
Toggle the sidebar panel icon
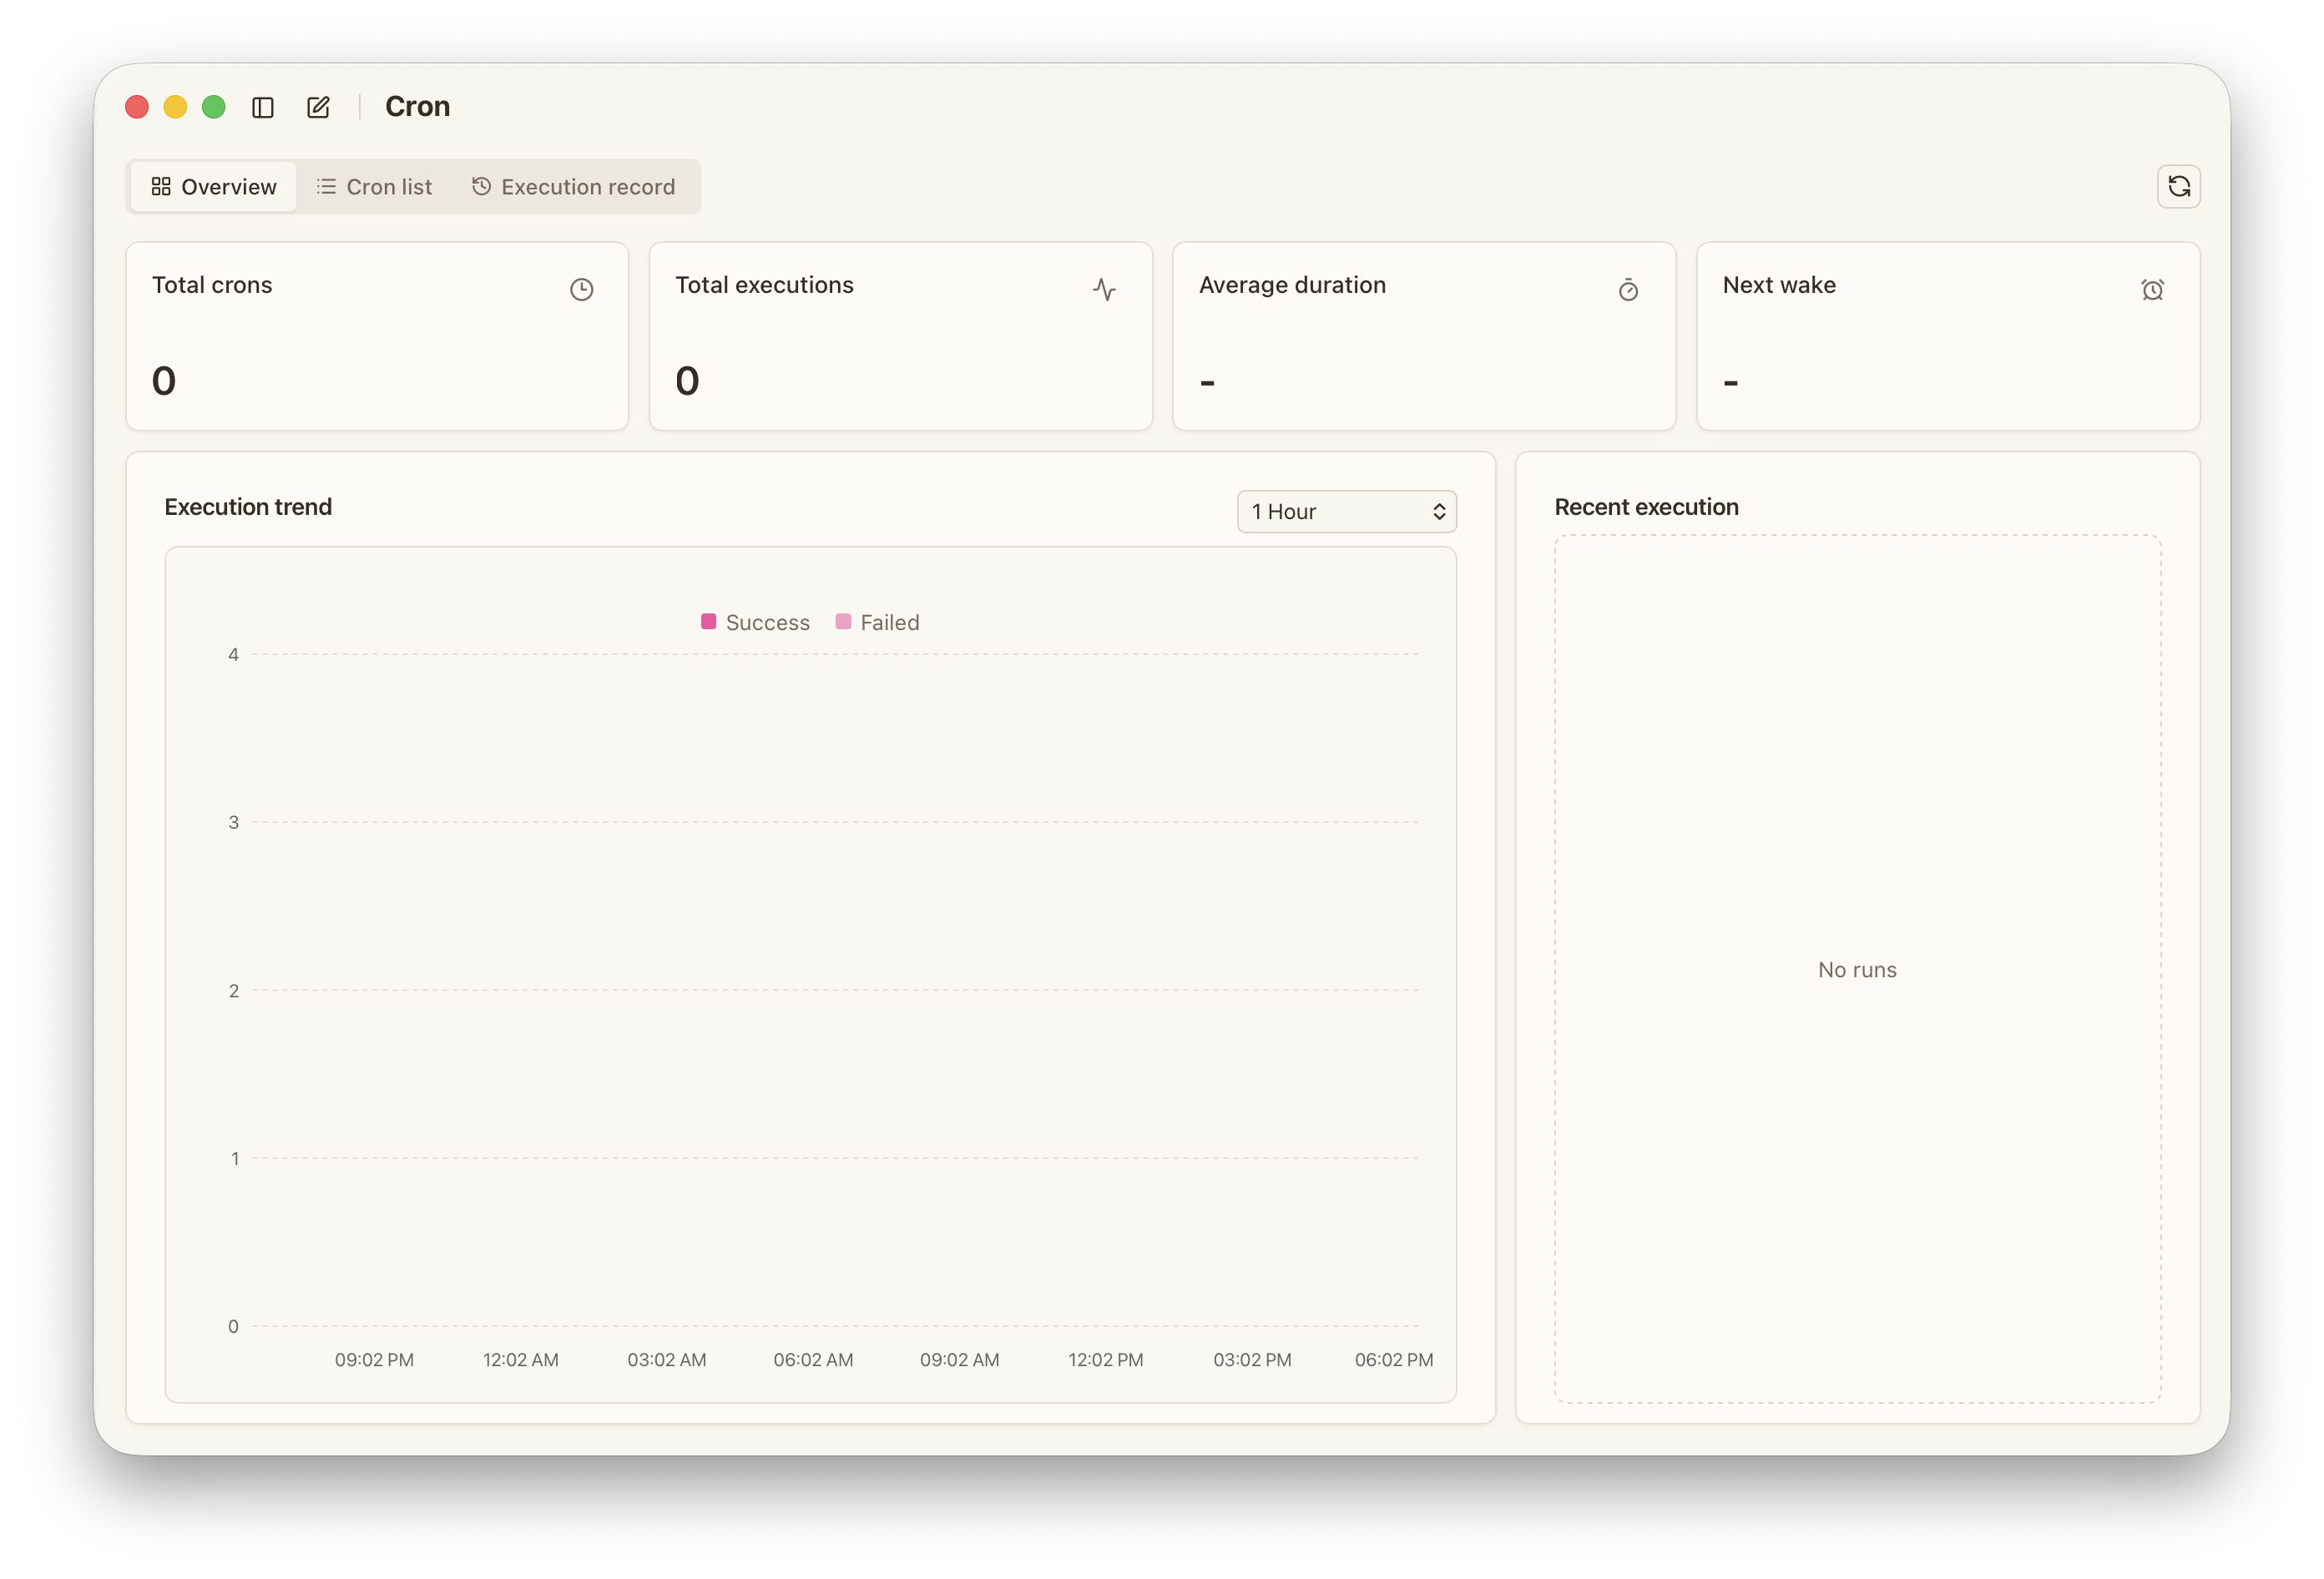point(263,106)
